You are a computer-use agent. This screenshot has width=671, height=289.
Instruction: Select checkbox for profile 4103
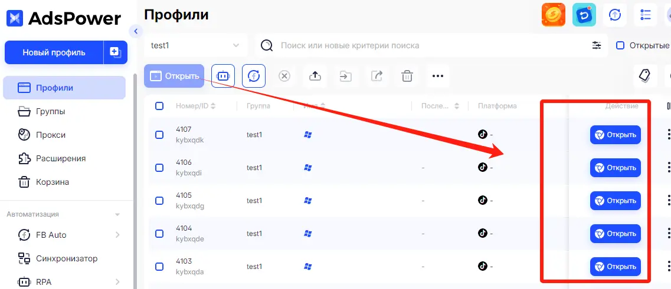tap(159, 267)
